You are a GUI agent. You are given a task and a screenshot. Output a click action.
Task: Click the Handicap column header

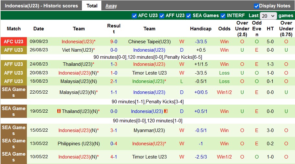click(201, 29)
